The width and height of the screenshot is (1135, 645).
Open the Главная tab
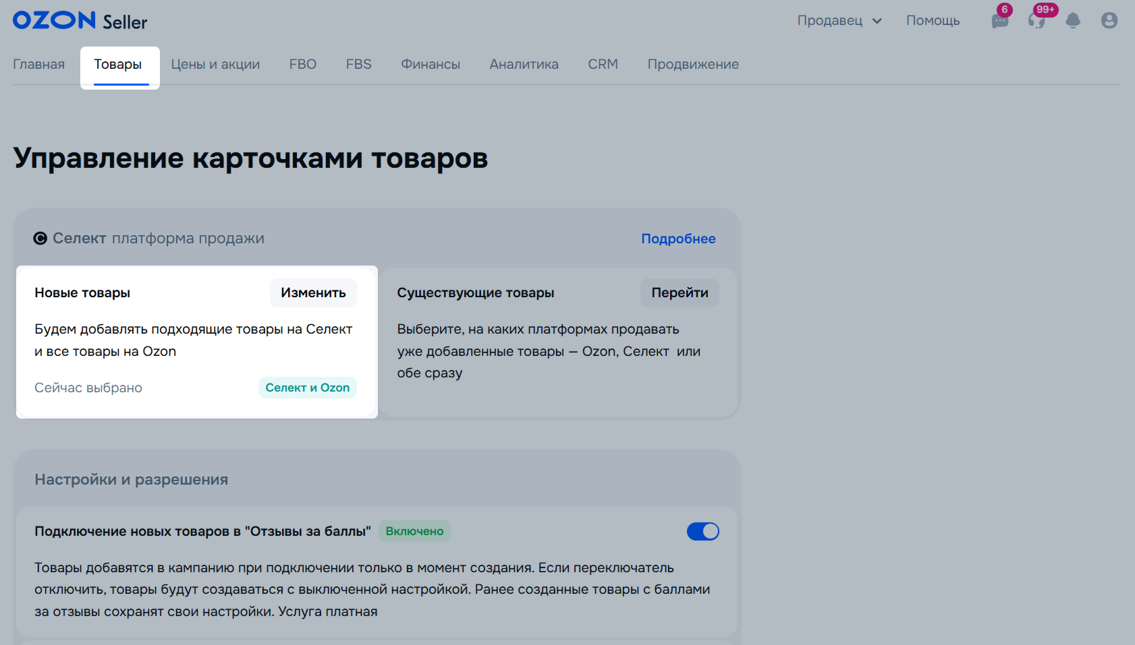(x=39, y=65)
